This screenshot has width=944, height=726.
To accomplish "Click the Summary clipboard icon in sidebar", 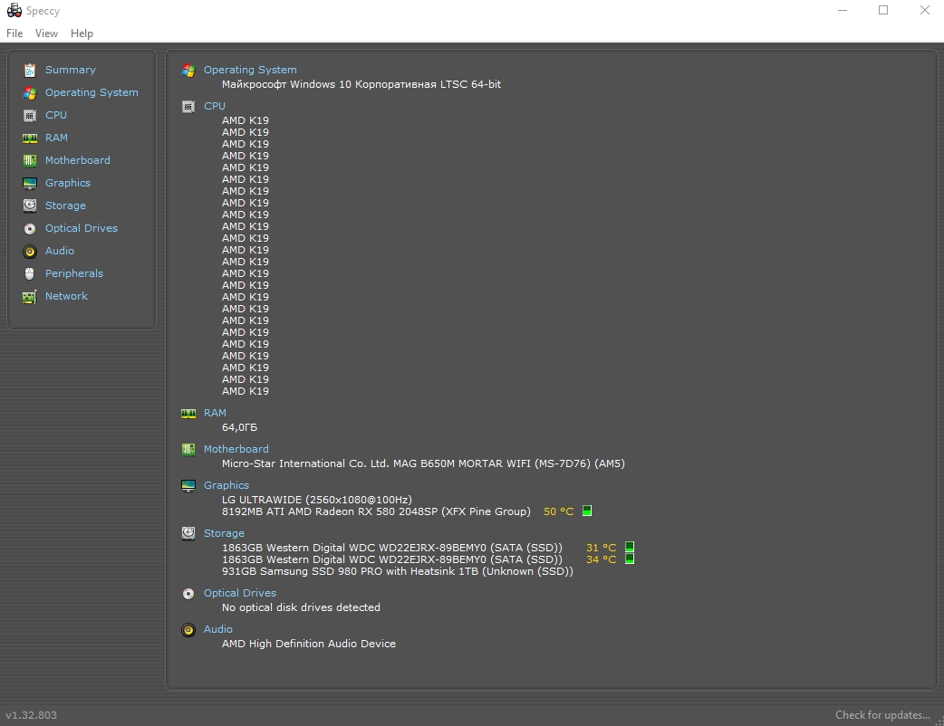I will [30, 71].
